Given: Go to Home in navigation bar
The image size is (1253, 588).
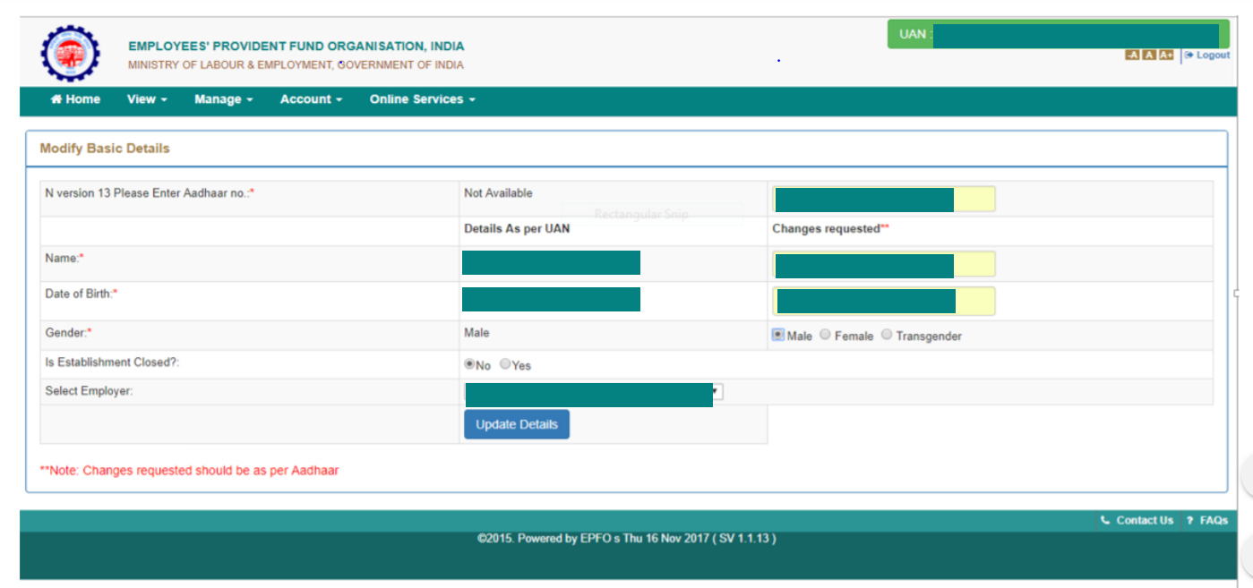Looking at the screenshot, I should [x=75, y=99].
